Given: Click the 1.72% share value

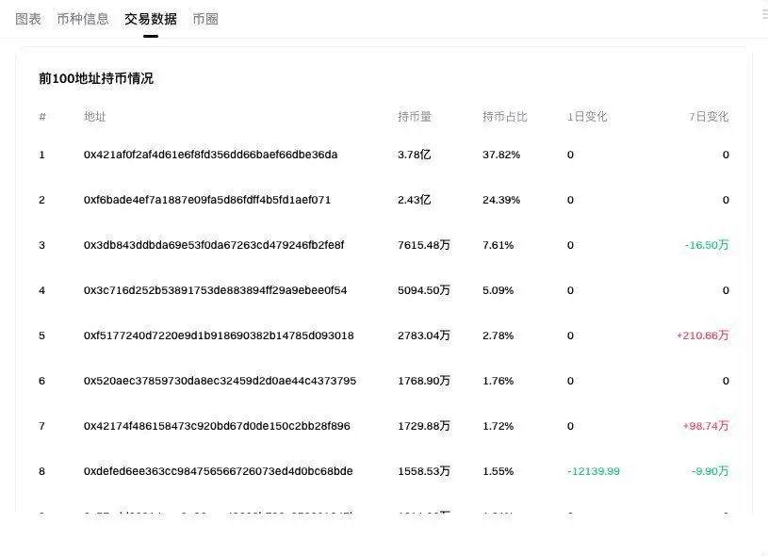Looking at the screenshot, I should (498, 426).
